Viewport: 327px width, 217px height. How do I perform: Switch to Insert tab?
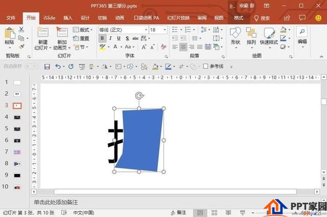tap(68, 18)
